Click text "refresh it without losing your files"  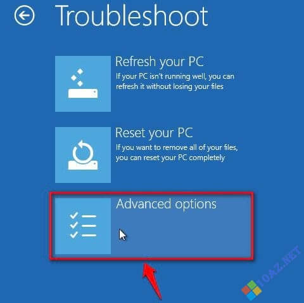[170, 86]
